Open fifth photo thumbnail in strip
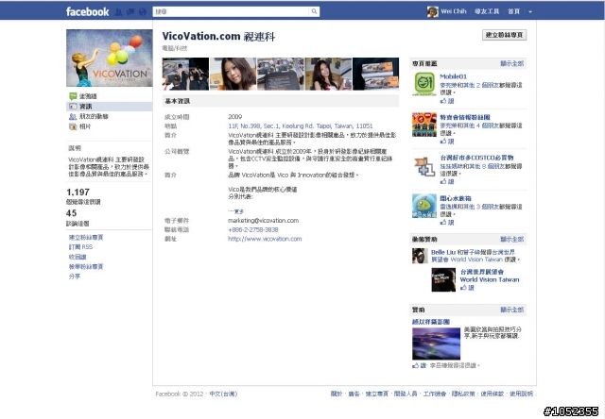Viewport: 605px width, 419px height. pos(376,74)
